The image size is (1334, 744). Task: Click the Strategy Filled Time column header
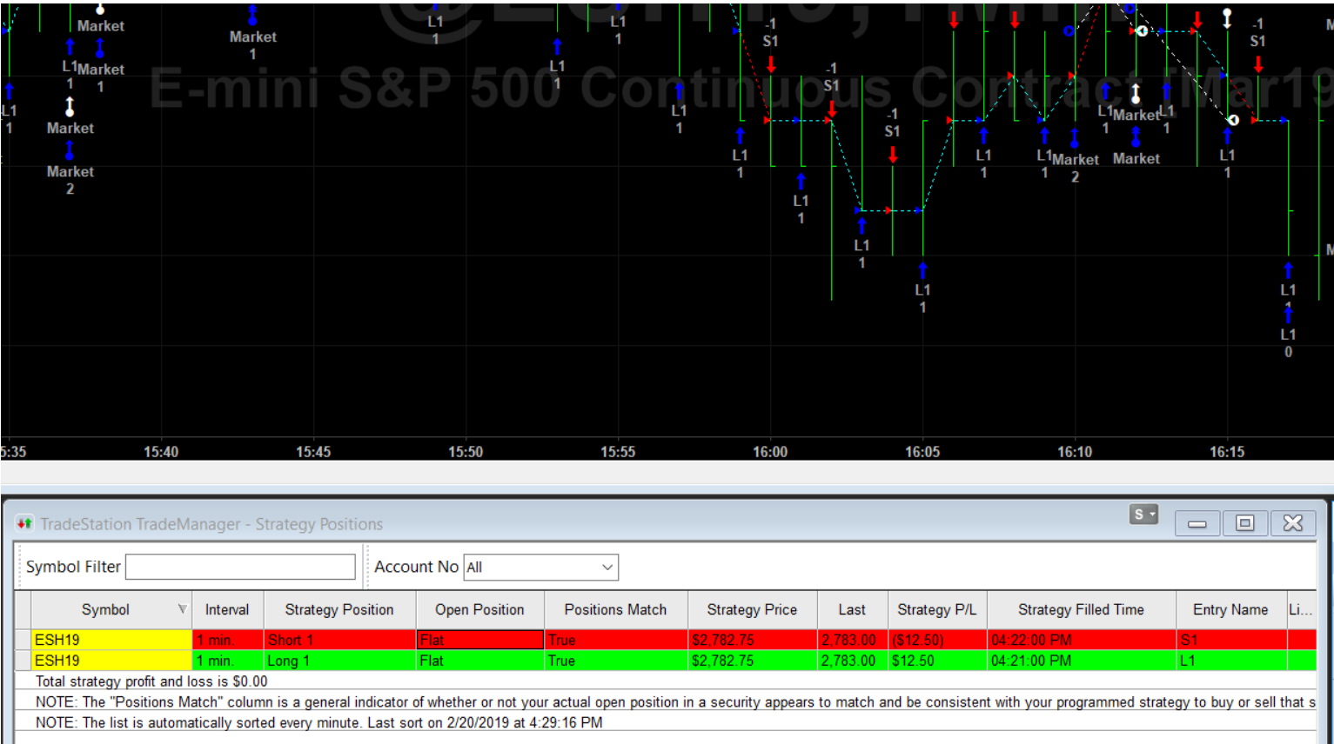1081,609
